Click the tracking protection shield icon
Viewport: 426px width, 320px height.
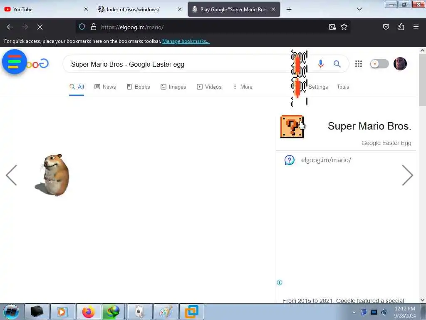point(82,27)
